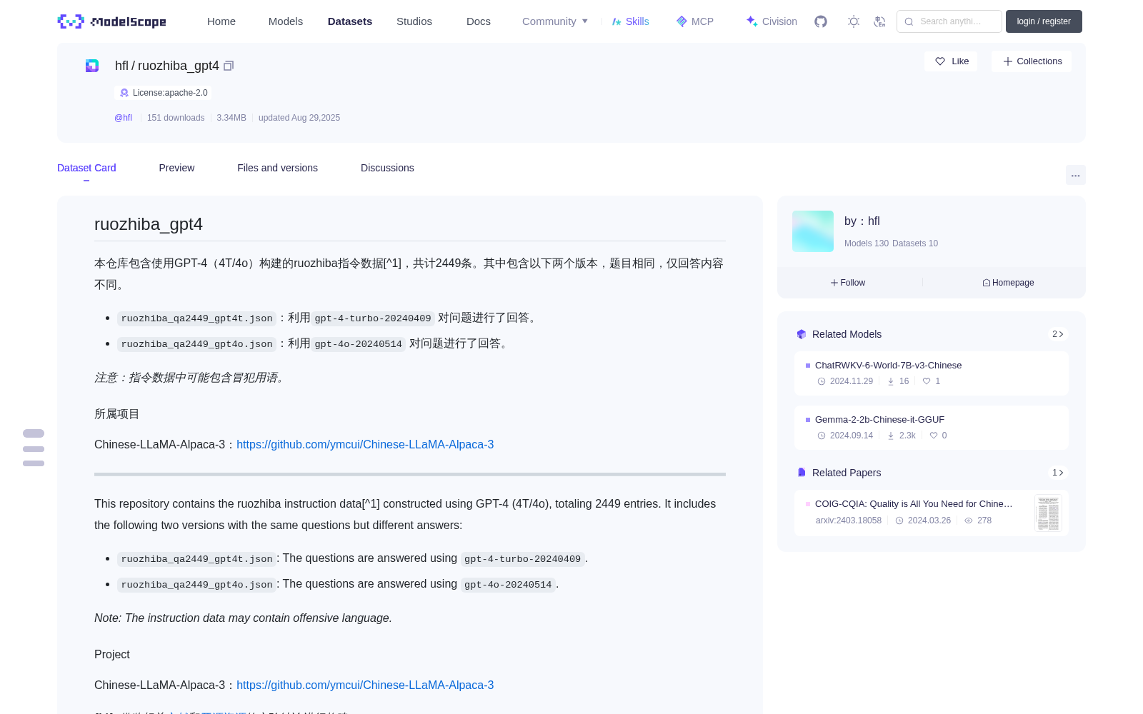Click the 151 downloads text
1143x714 pixels.
(176, 118)
